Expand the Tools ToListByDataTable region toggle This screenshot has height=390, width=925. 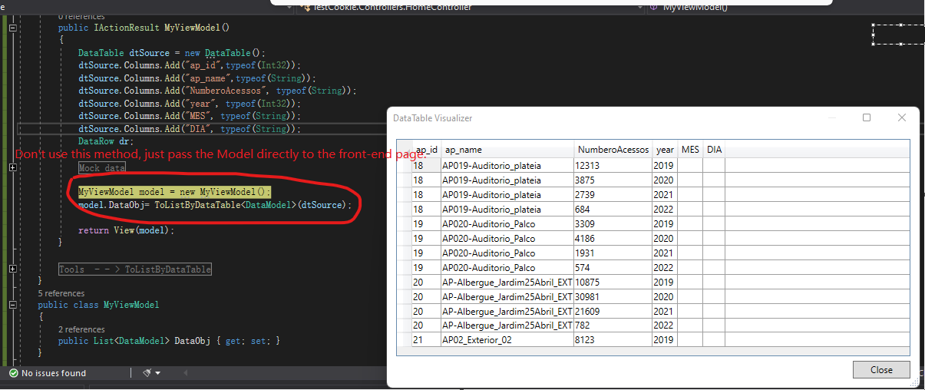12,269
